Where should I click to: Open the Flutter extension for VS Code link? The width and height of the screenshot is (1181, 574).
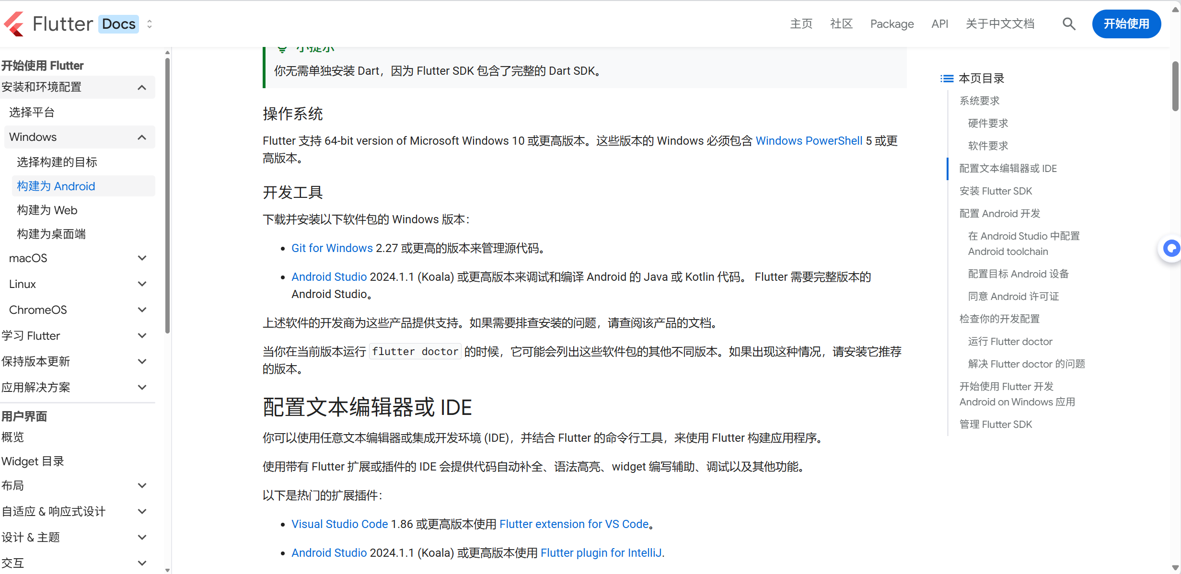click(x=574, y=524)
